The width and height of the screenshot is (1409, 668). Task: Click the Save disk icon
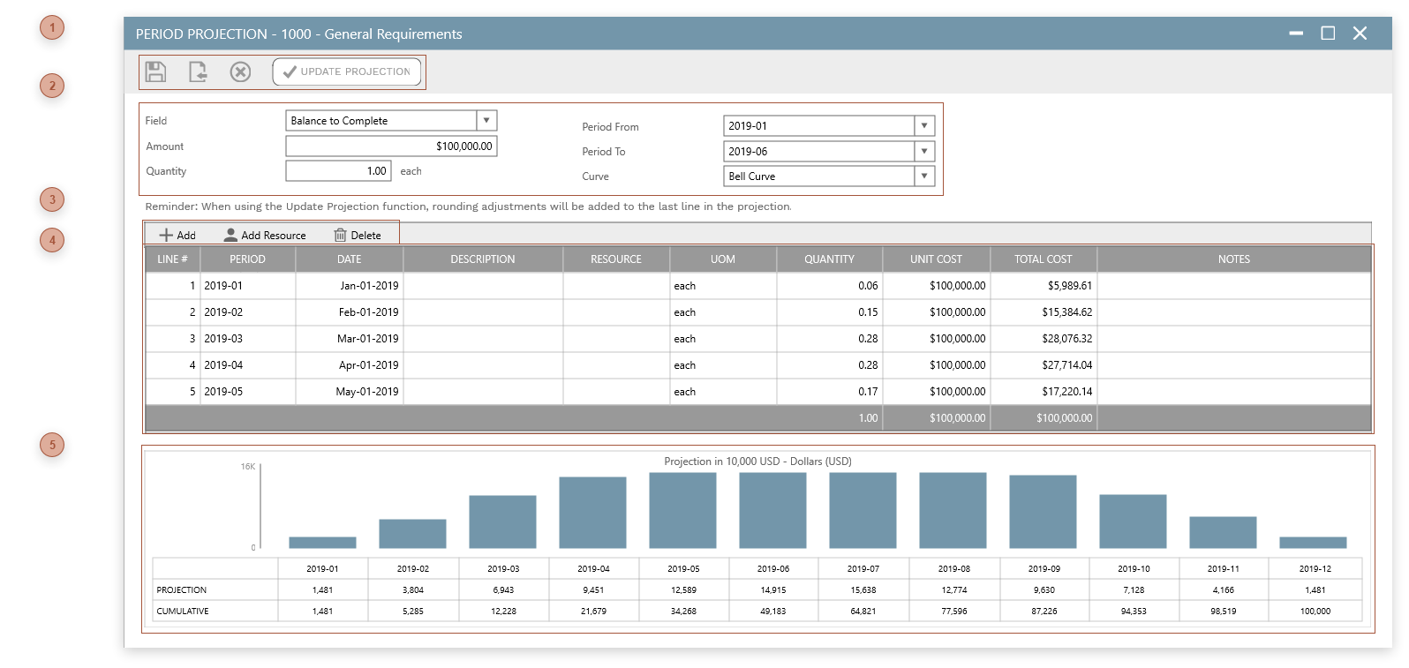[x=156, y=71]
